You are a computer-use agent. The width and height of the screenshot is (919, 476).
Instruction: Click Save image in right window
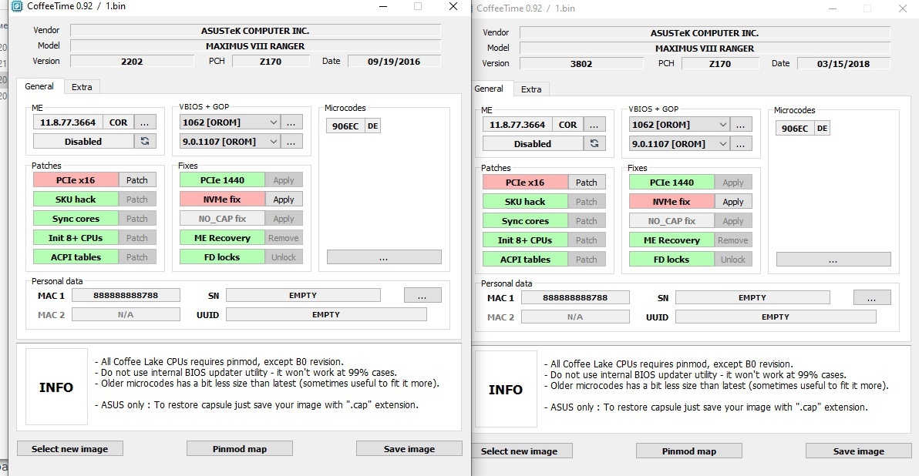(859, 451)
